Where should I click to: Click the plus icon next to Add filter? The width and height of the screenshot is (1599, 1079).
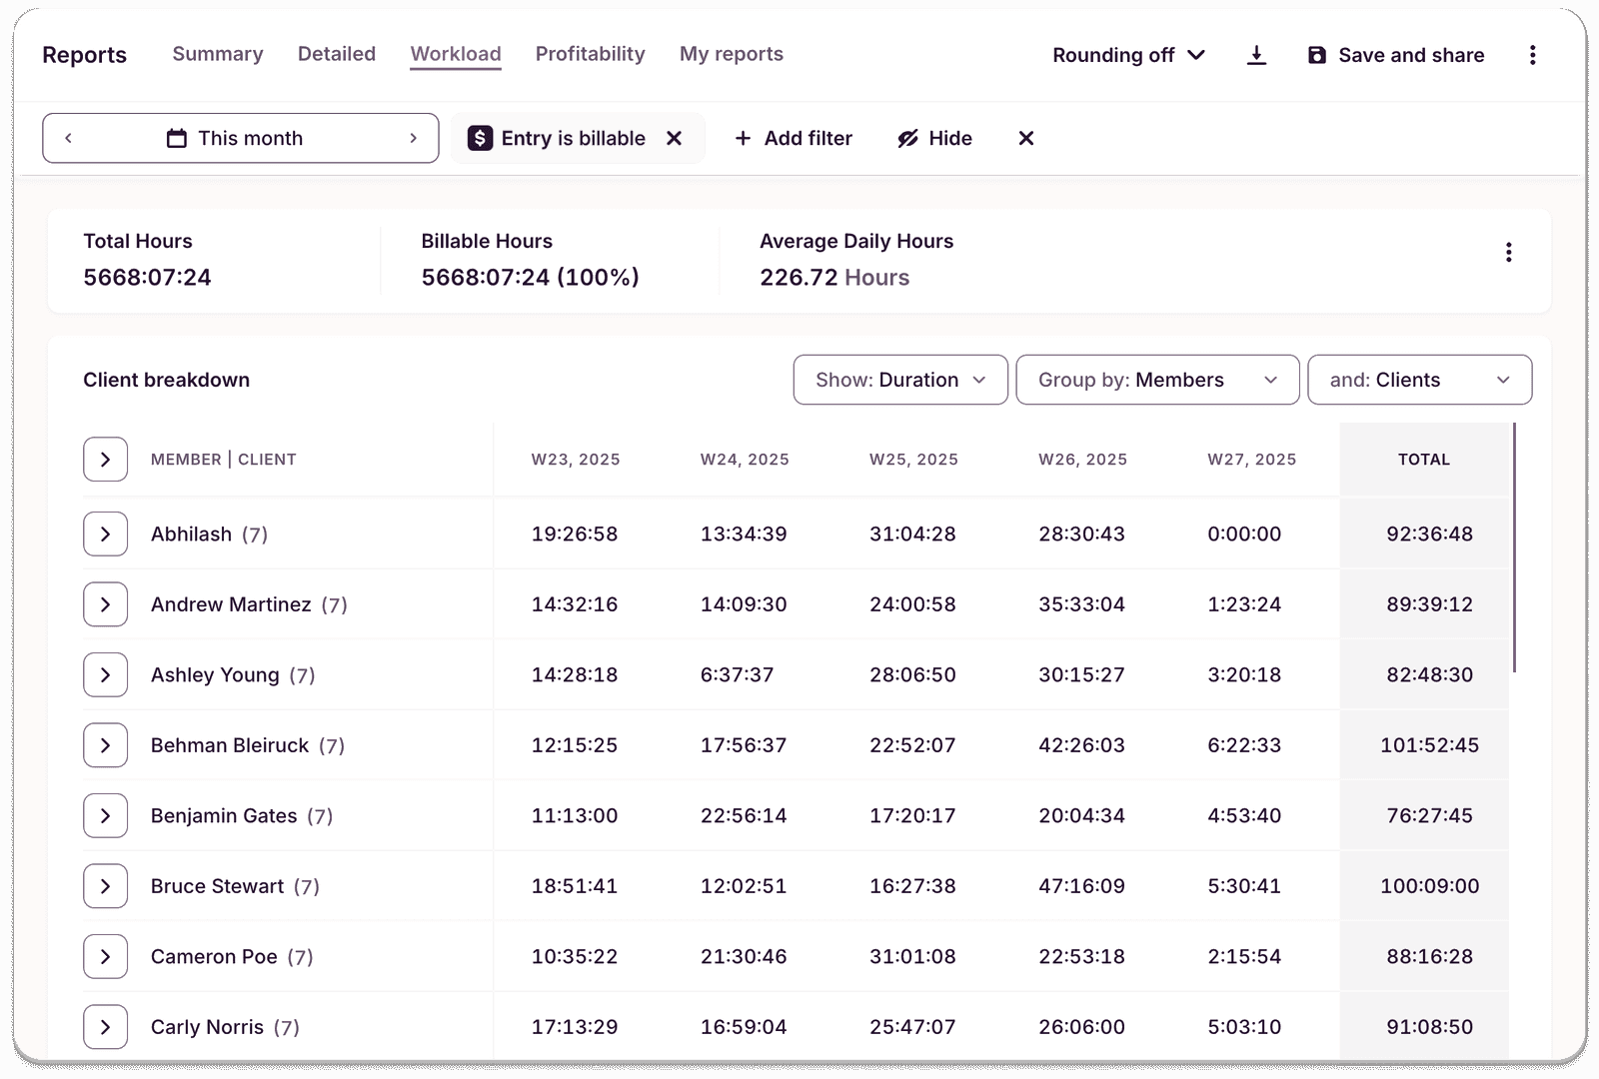click(x=744, y=138)
